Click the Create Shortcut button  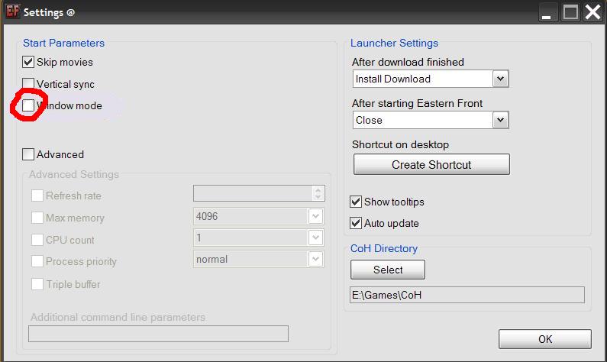click(x=431, y=164)
